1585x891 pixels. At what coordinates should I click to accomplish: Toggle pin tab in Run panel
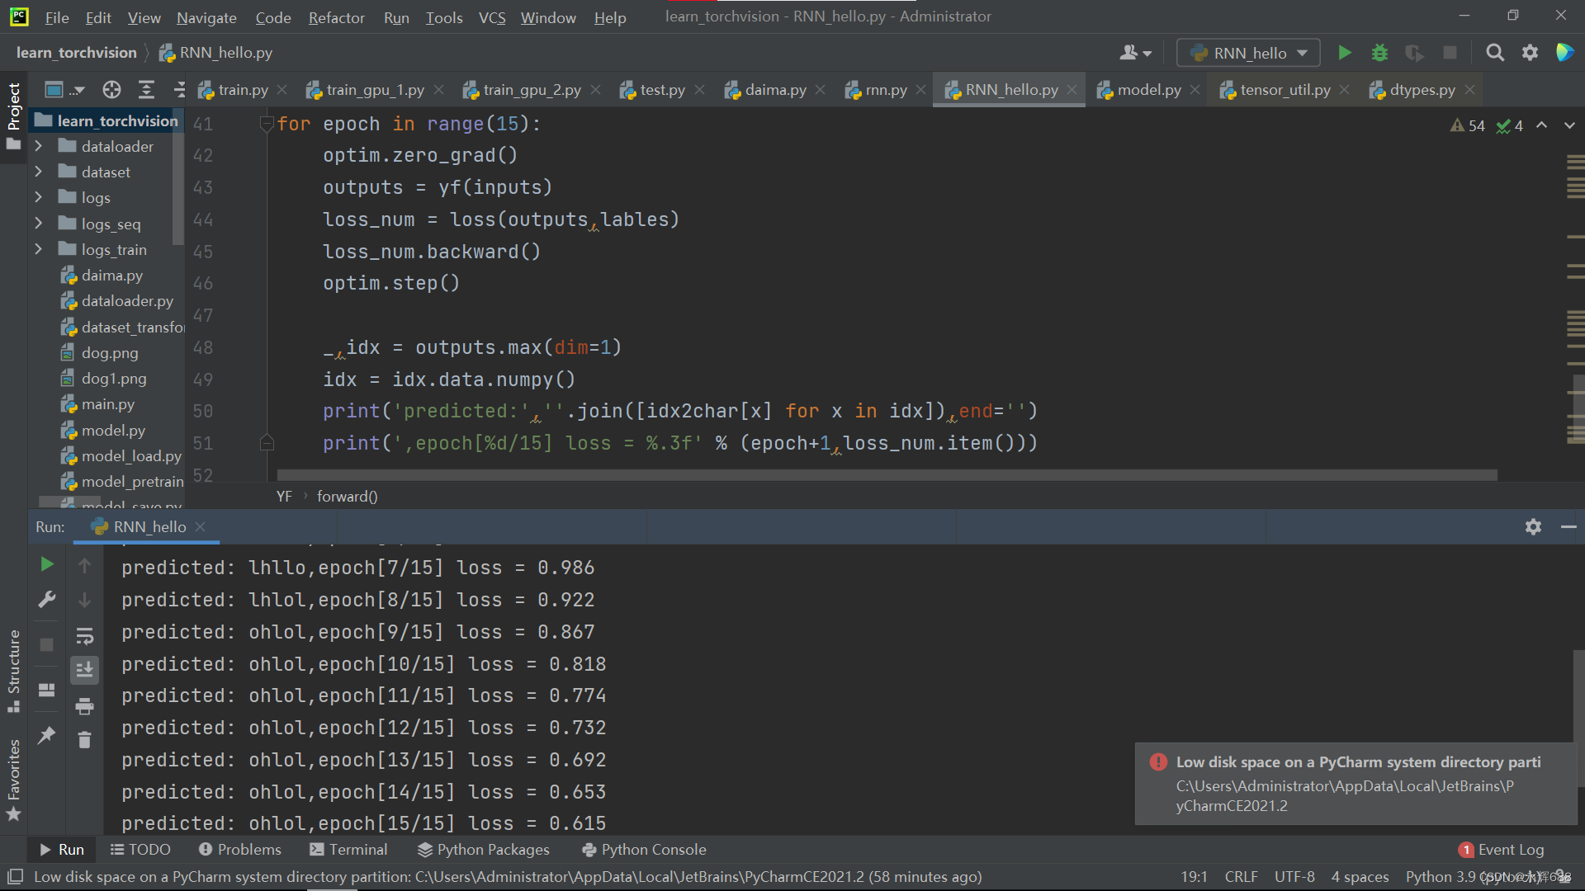pyautogui.click(x=47, y=734)
